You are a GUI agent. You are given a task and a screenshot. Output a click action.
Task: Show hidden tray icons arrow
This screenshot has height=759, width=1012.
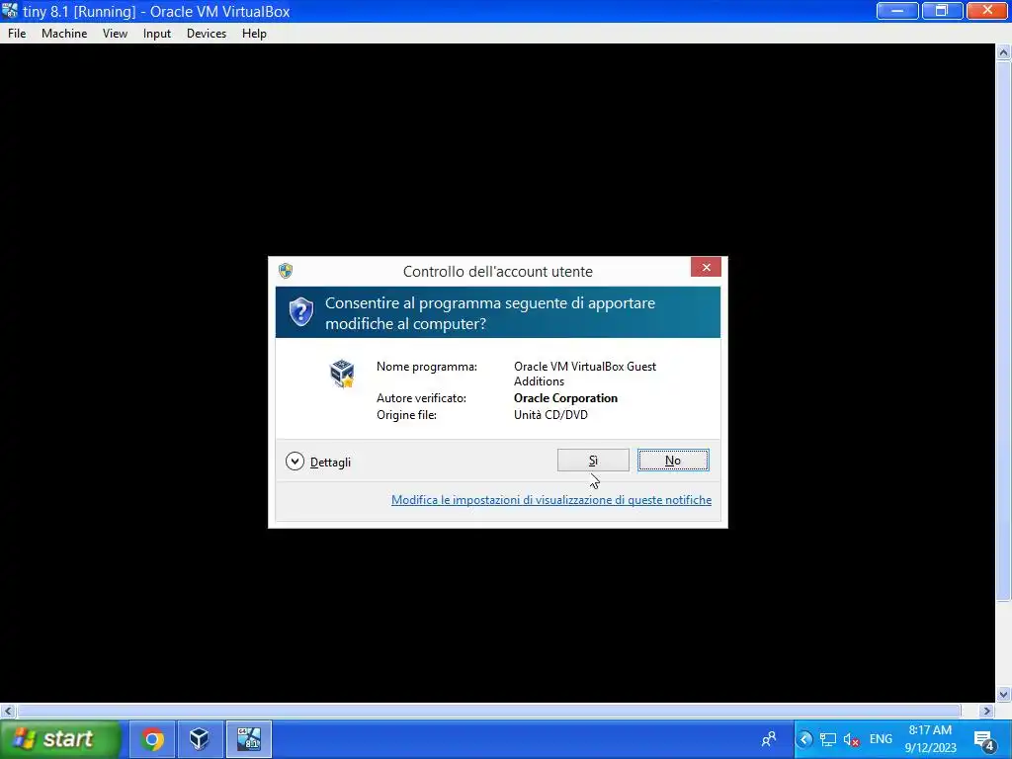click(x=804, y=739)
